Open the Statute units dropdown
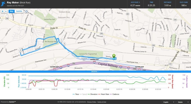191x104 pixels. (183, 102)
